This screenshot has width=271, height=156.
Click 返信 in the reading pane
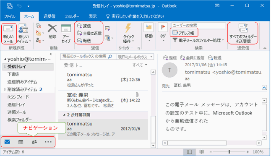[170, 58]
